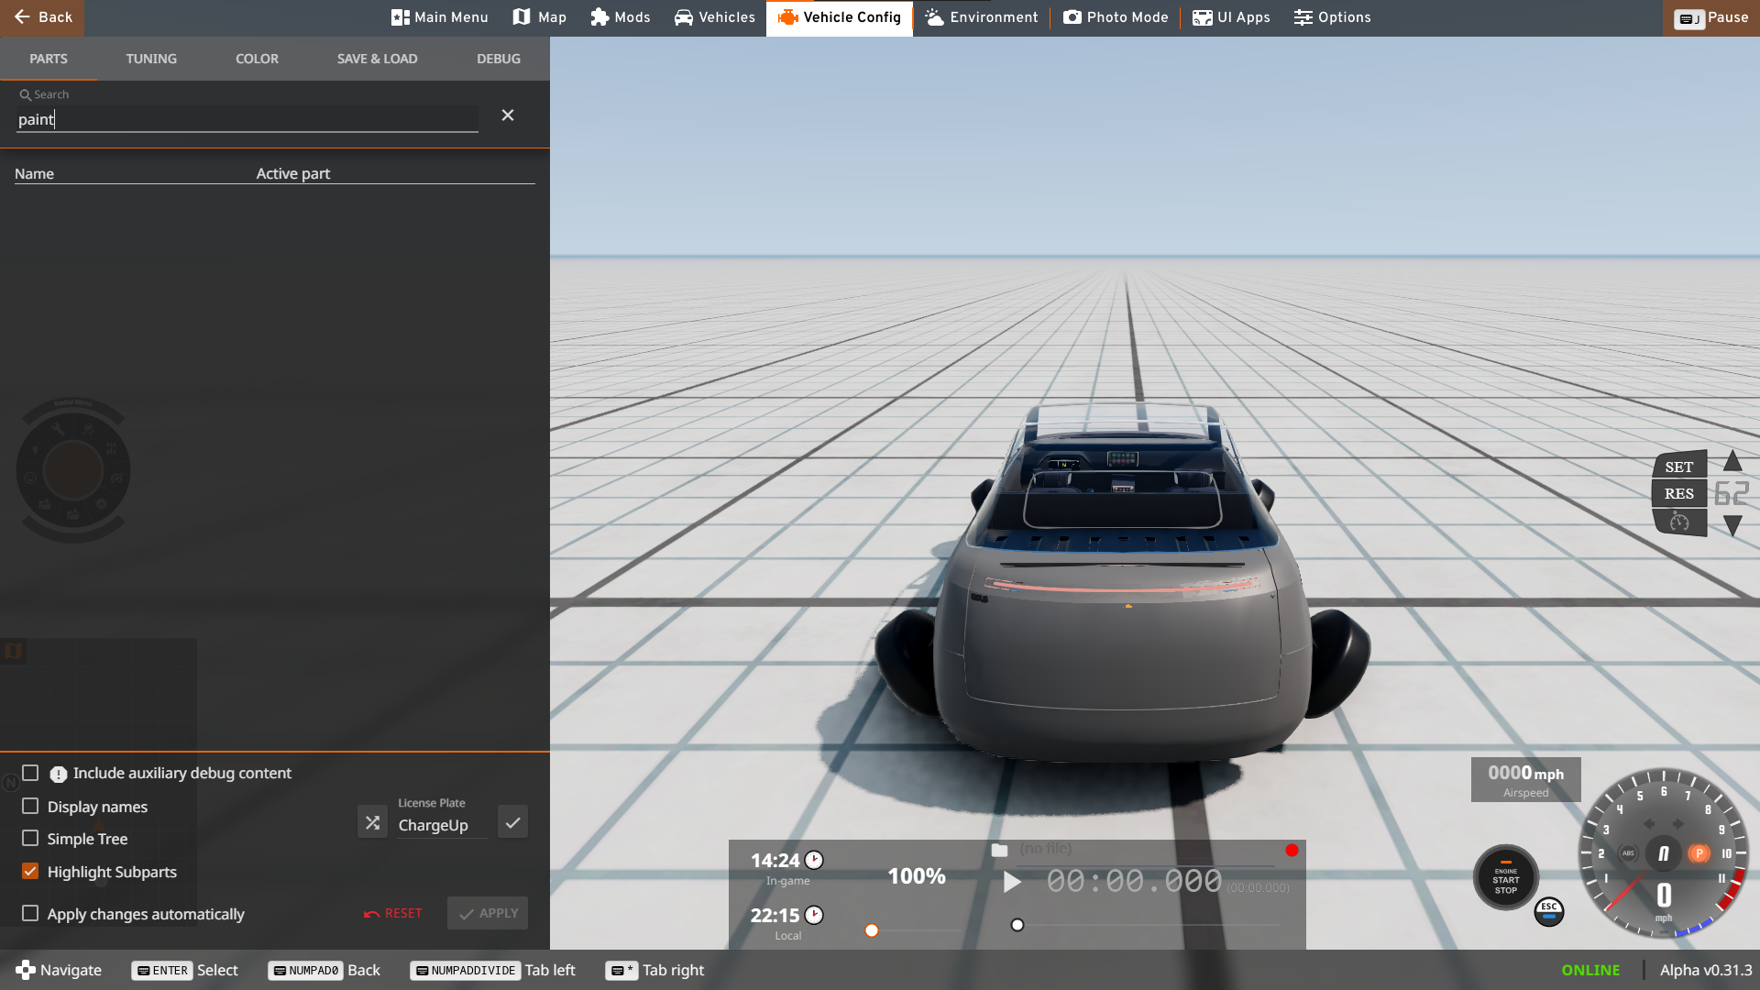Switch to the Debug tab
Viewport: 1760px width, 990px height.
click(499, 59)
